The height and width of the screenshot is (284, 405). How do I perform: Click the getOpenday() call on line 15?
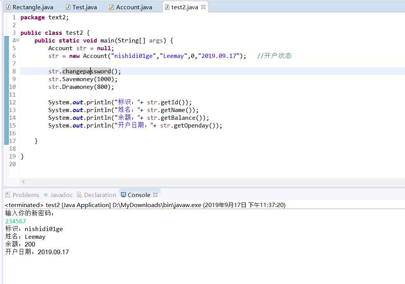point(194,126)
